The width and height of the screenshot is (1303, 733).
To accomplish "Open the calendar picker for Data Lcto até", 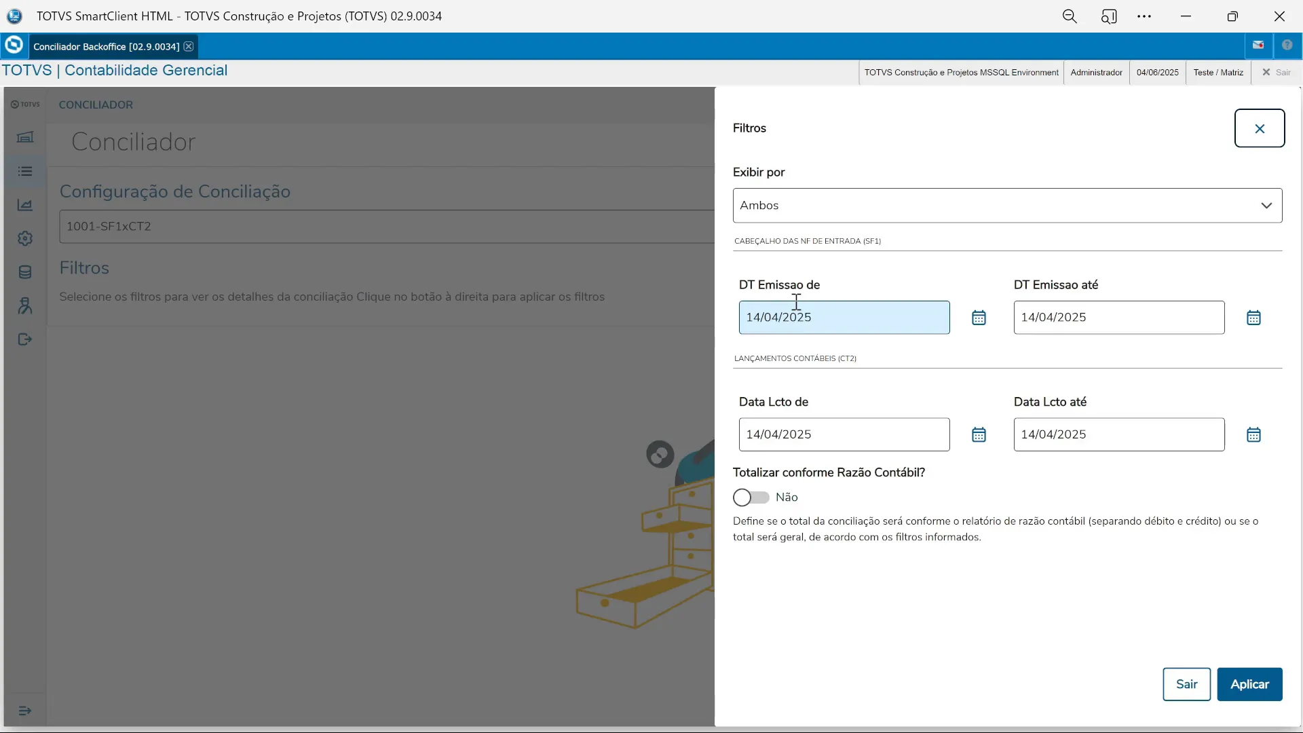I will click(x=1253, y=434).
